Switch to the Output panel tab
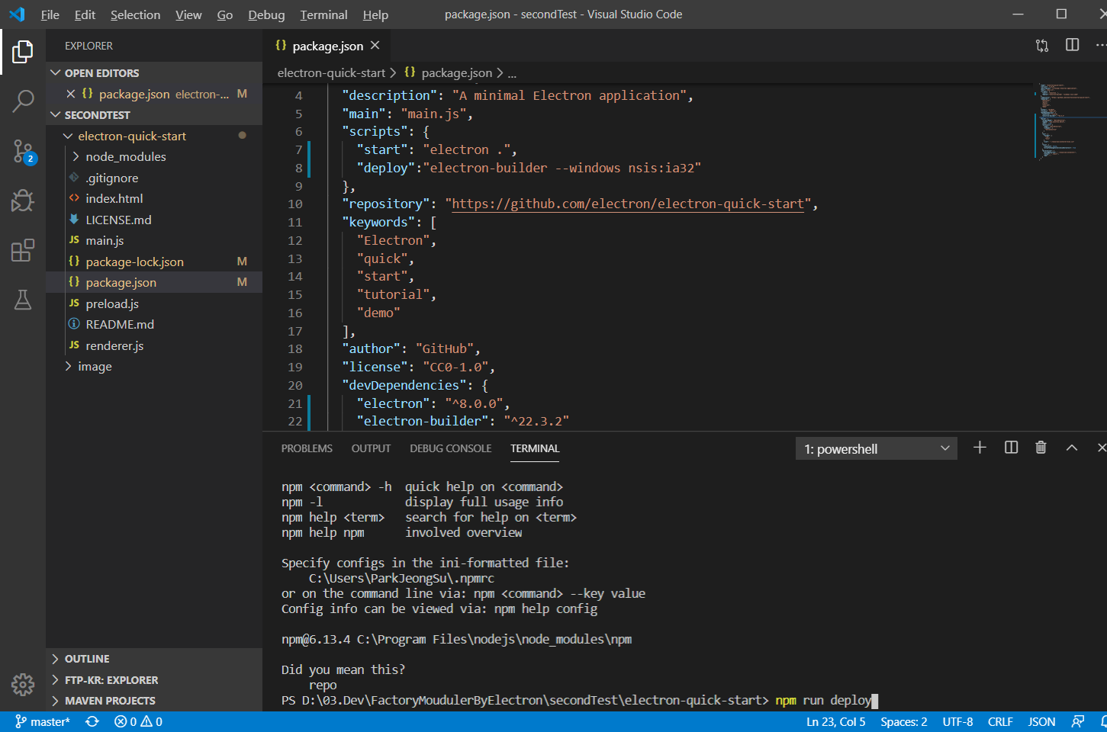Screen dimensions: 1107x732 371,448
